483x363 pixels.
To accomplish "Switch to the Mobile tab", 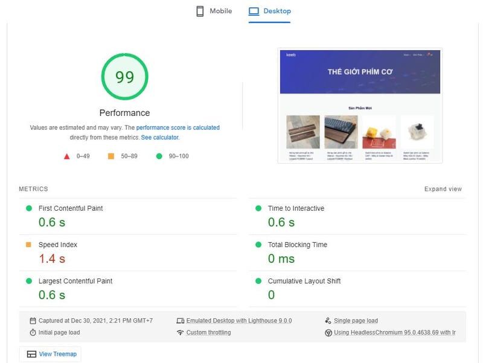I will [x=214, y=11].
